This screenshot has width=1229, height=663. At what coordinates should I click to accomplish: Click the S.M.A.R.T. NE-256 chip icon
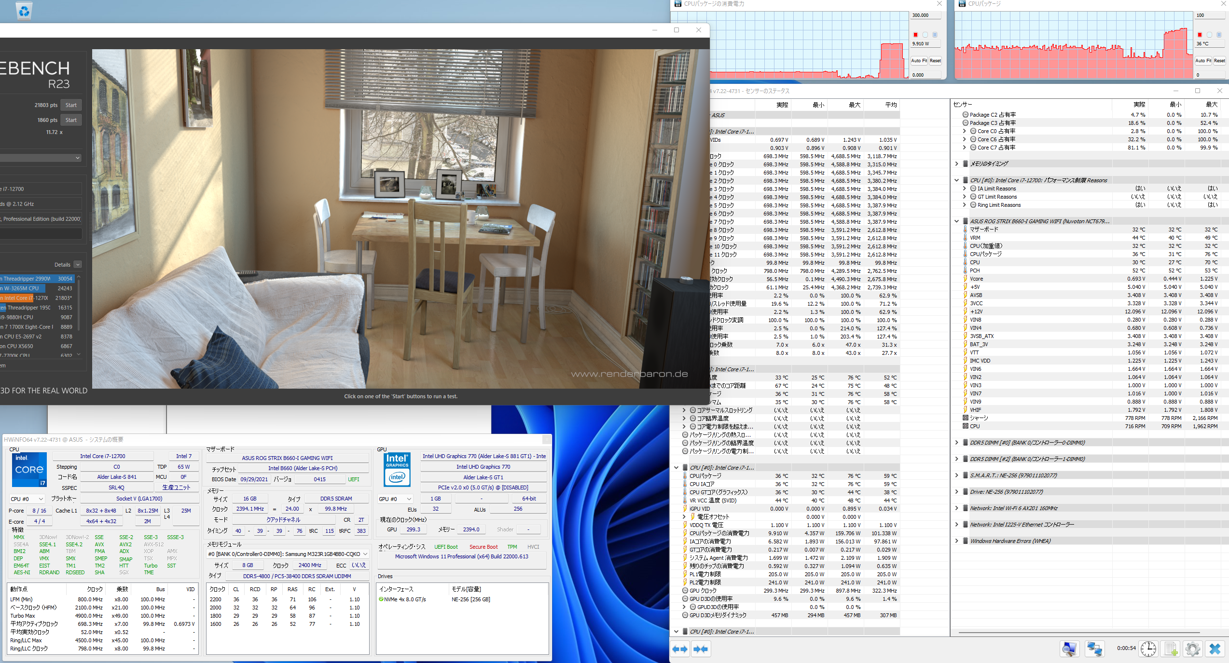point(966,475)
